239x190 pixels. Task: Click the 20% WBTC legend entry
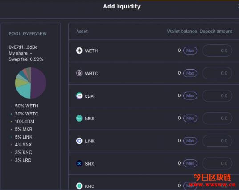click(26, 114)
